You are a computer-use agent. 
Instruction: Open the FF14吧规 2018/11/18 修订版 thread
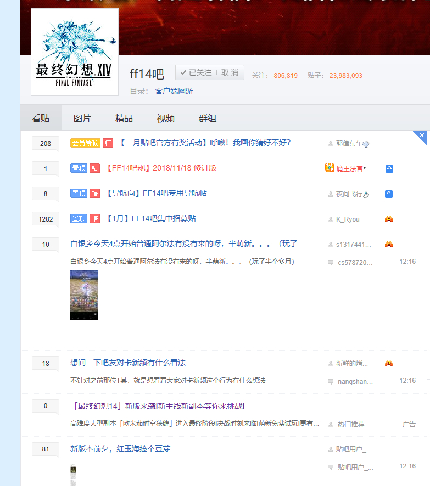pos(161,168)
